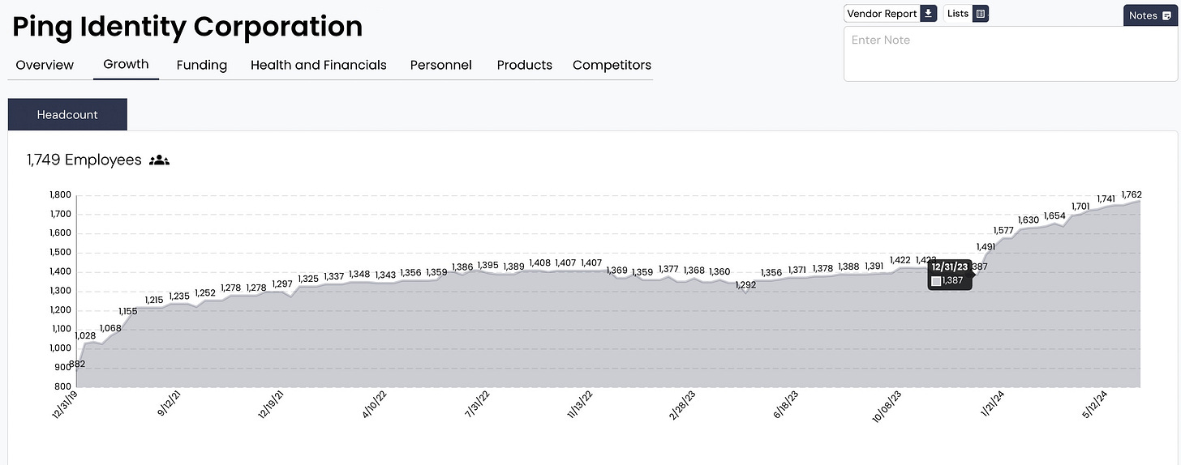Click the 1,068 data label
Screen dimensions: 1181x465
tap(110, 328)
